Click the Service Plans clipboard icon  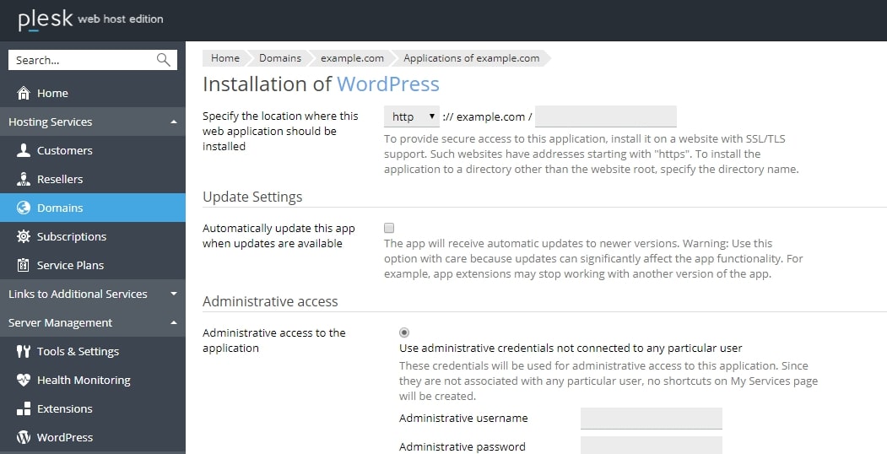tap(23, 265)
